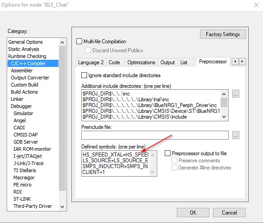Click inside the Defined symbols text box
Image resolution: width=263 pixels, height=223 pixels.
coord(119,163)
